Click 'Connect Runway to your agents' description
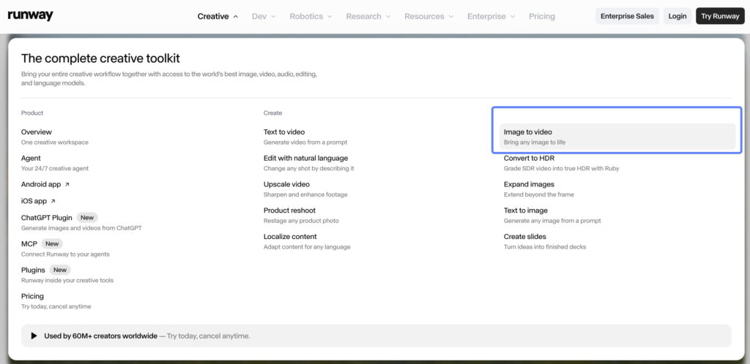Image resolution: width=750 pixels, height=364 pixels. click(x=65, y=255)
